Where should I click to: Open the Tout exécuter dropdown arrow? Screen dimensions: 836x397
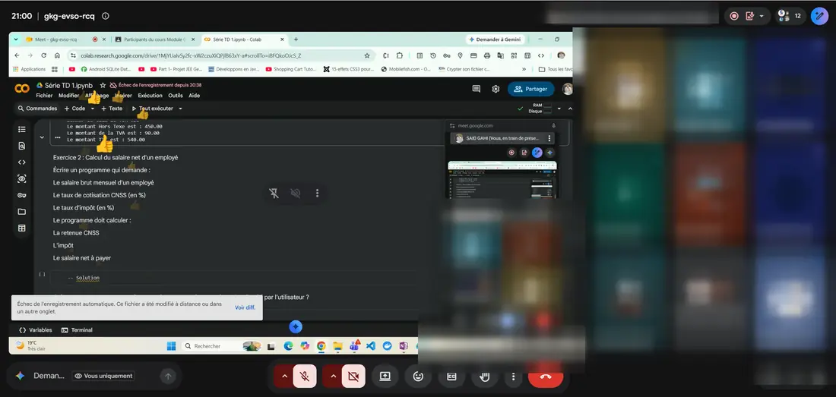[x=180, y=109]
